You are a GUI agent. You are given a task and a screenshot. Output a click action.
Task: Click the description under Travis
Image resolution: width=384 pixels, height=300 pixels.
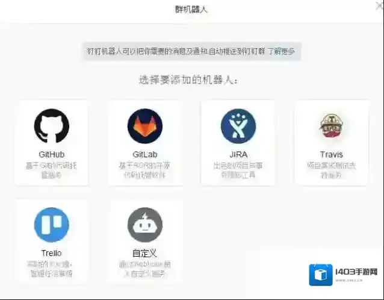coord(332,170)
